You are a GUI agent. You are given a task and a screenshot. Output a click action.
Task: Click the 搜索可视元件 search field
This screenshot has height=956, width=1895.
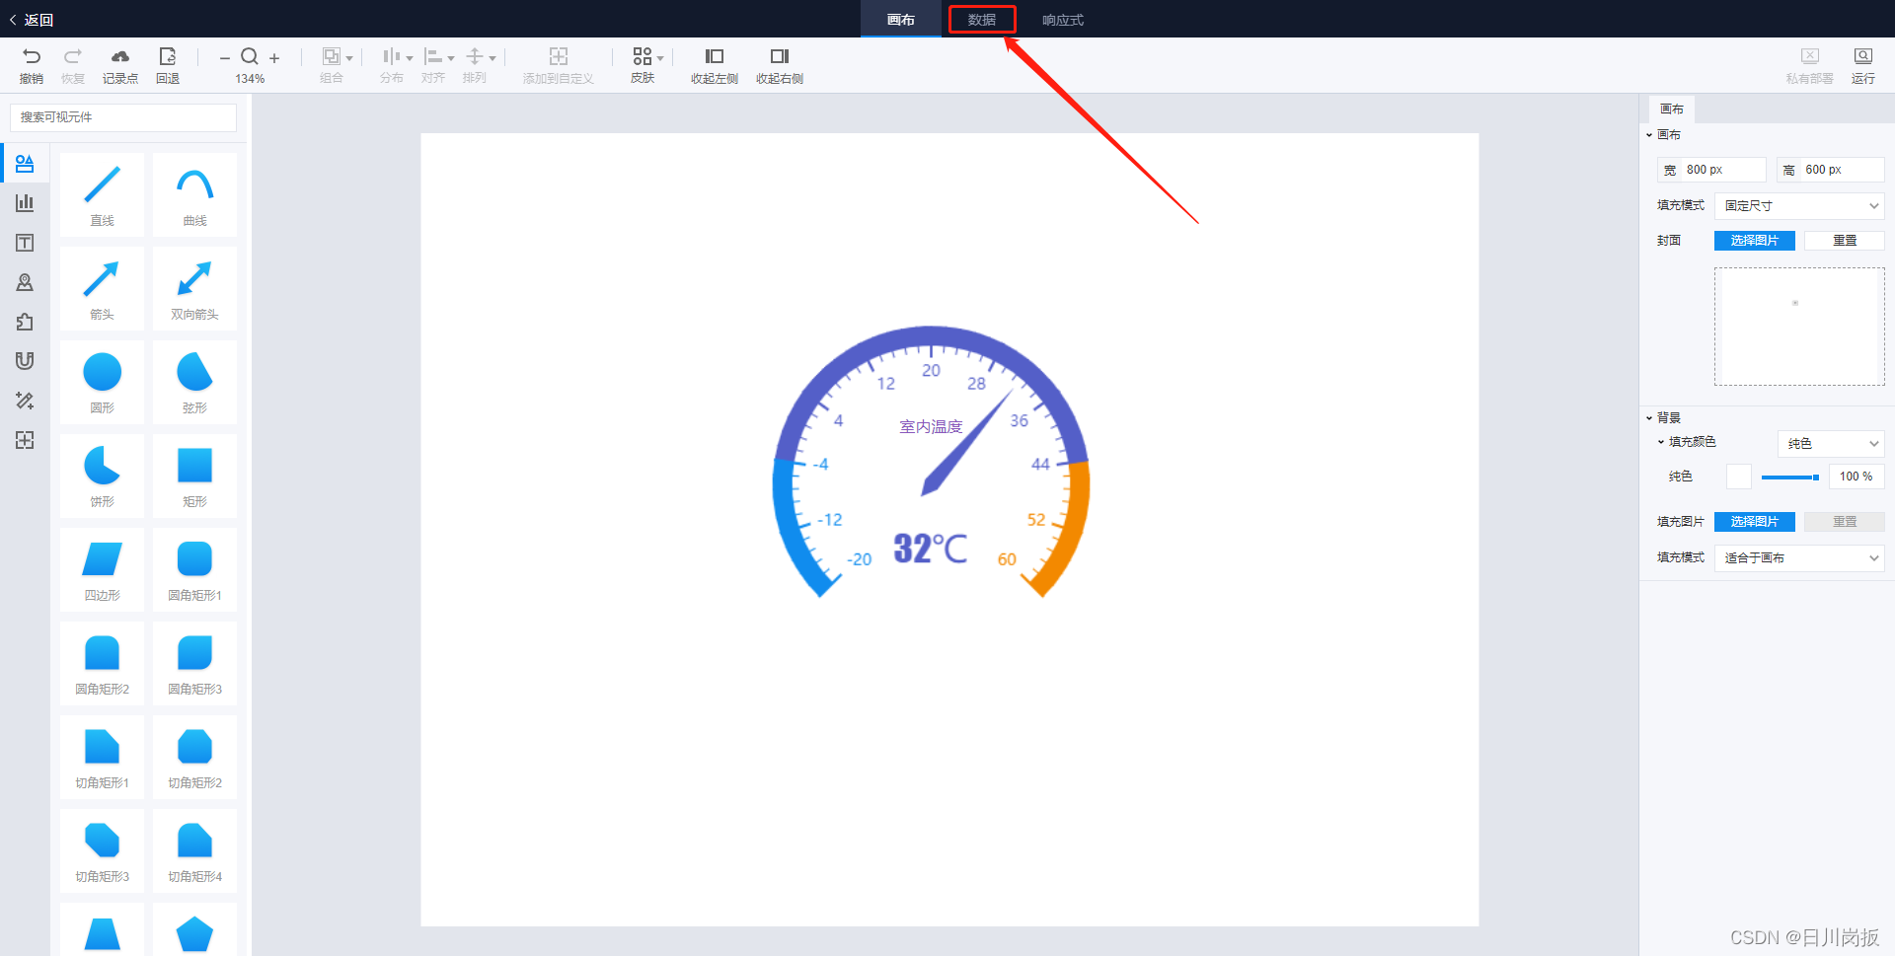click(x=123, y=117)
